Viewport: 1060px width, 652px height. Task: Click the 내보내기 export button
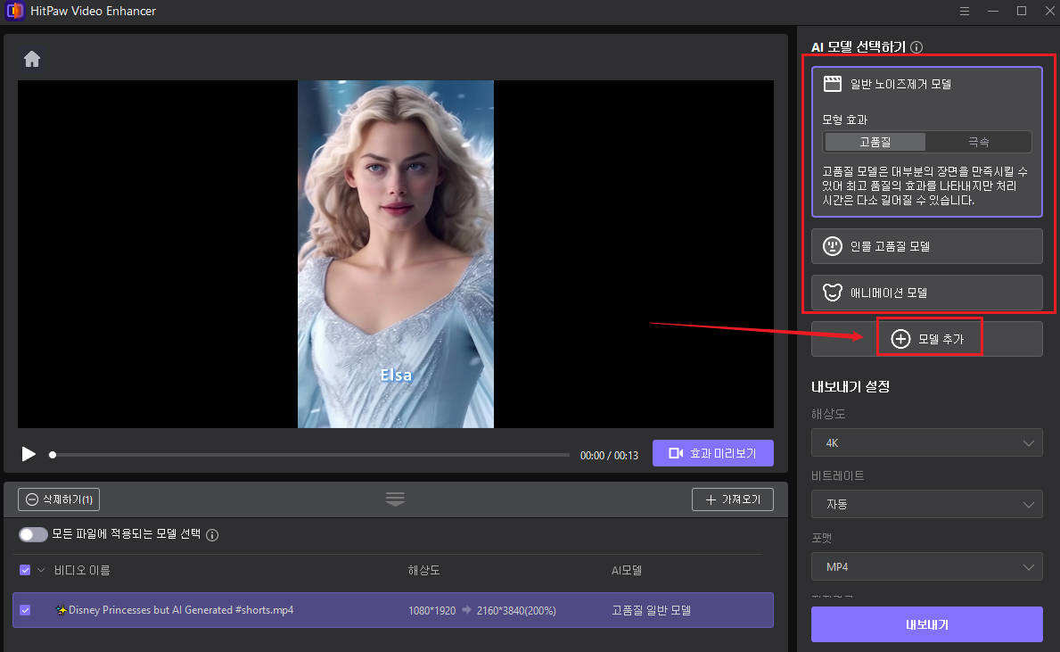click(927, 624)
